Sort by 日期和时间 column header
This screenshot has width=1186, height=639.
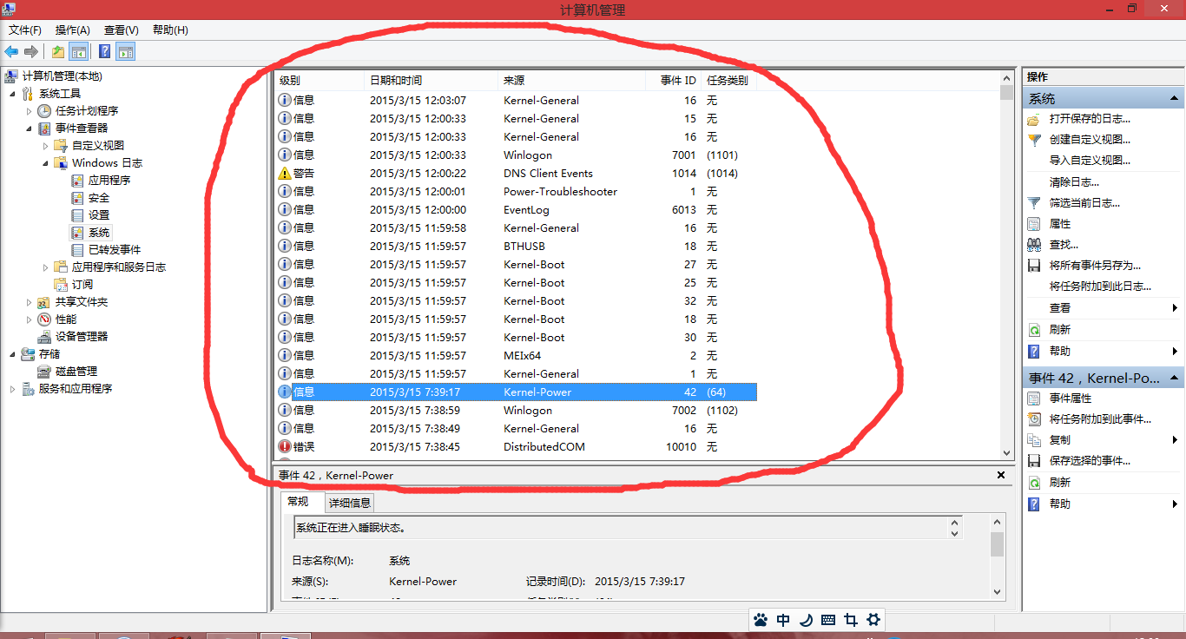coord(431,80)
